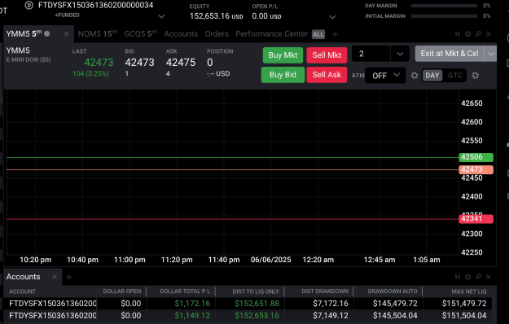This screenshot has width=509, height=324.
Task: Click the Last price 42473 in green
Action: [x=99, y=62]
